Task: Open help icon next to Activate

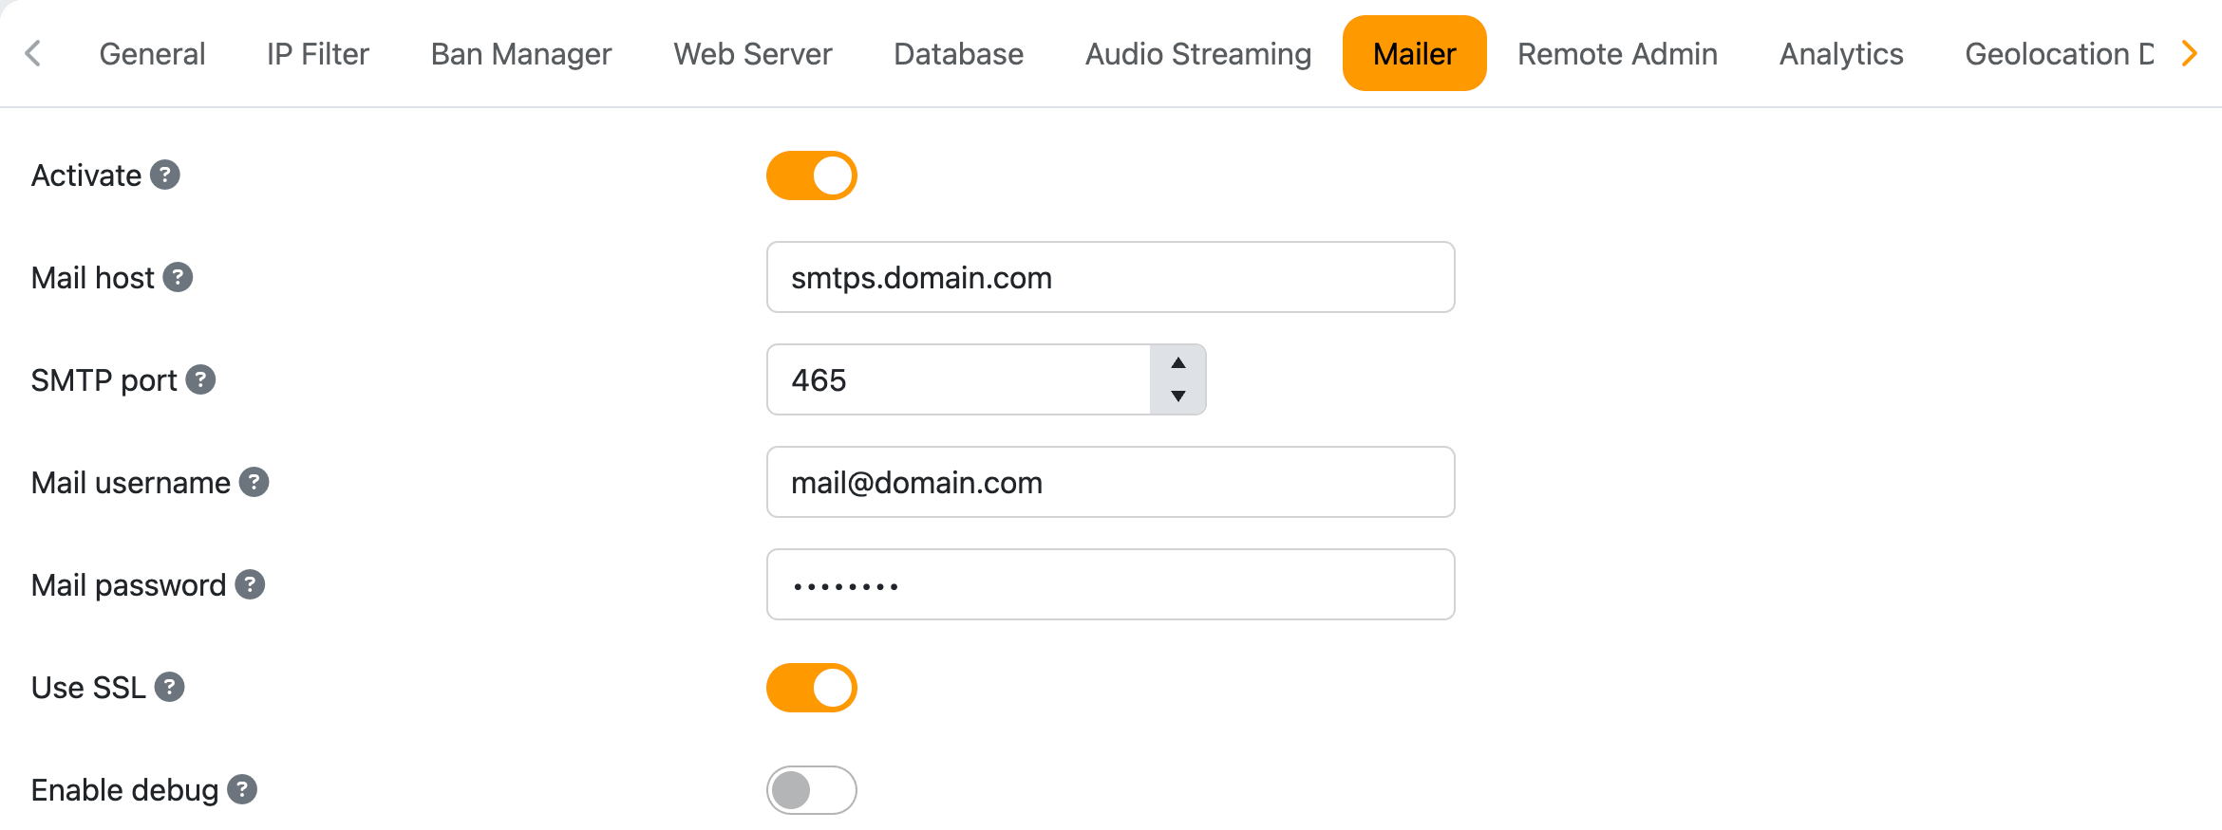Action: [165, 175]
